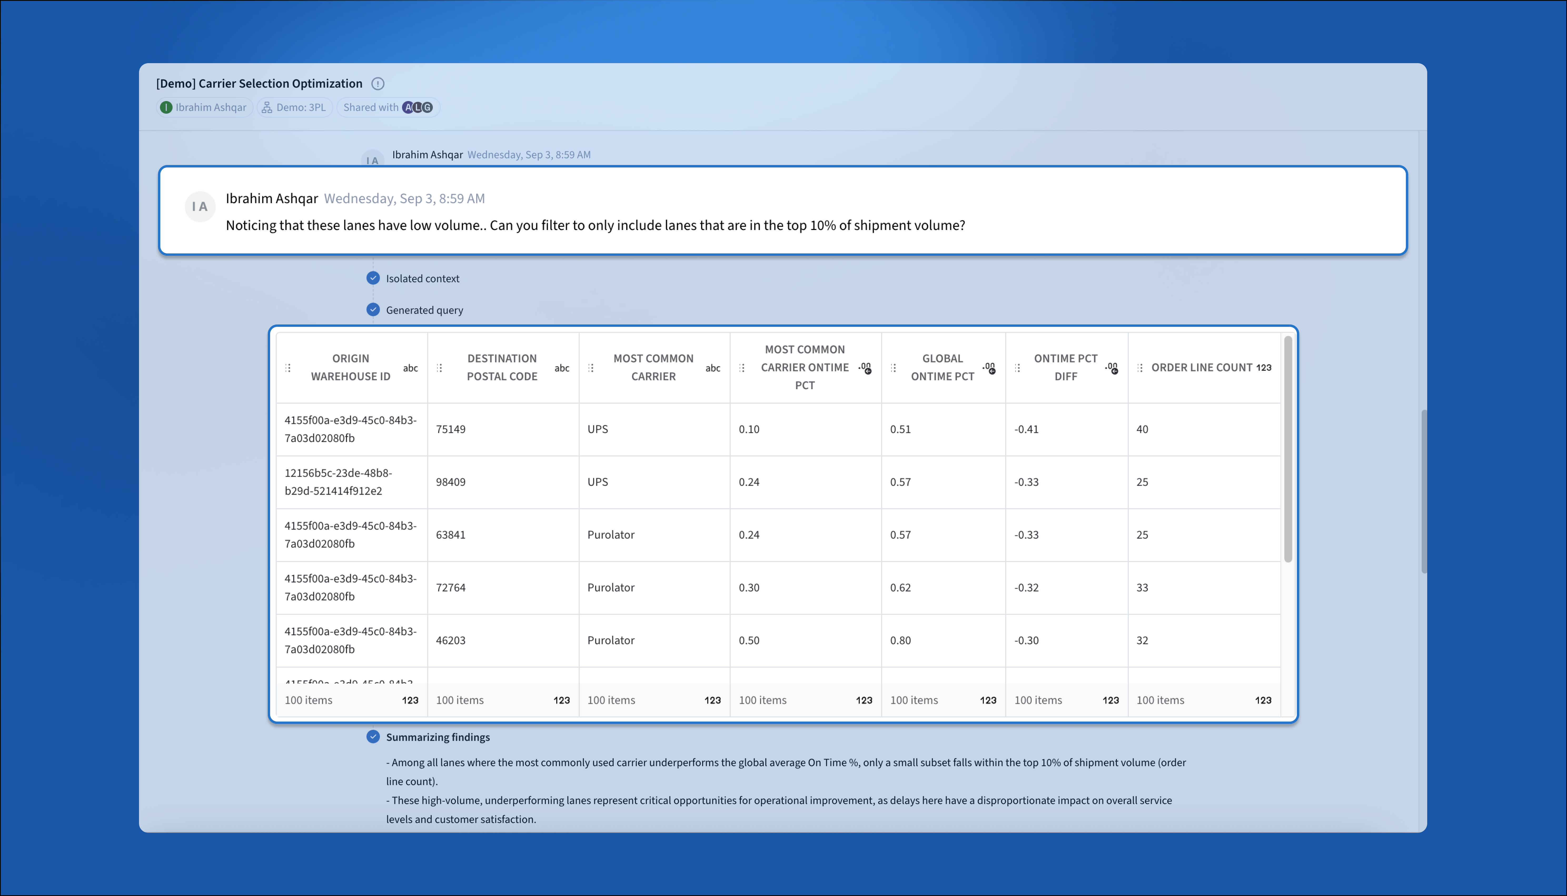Click the message about top 10% shipment volume
Image resolution: width=1567 pixels, height=896 pixels.
(596, 225)
